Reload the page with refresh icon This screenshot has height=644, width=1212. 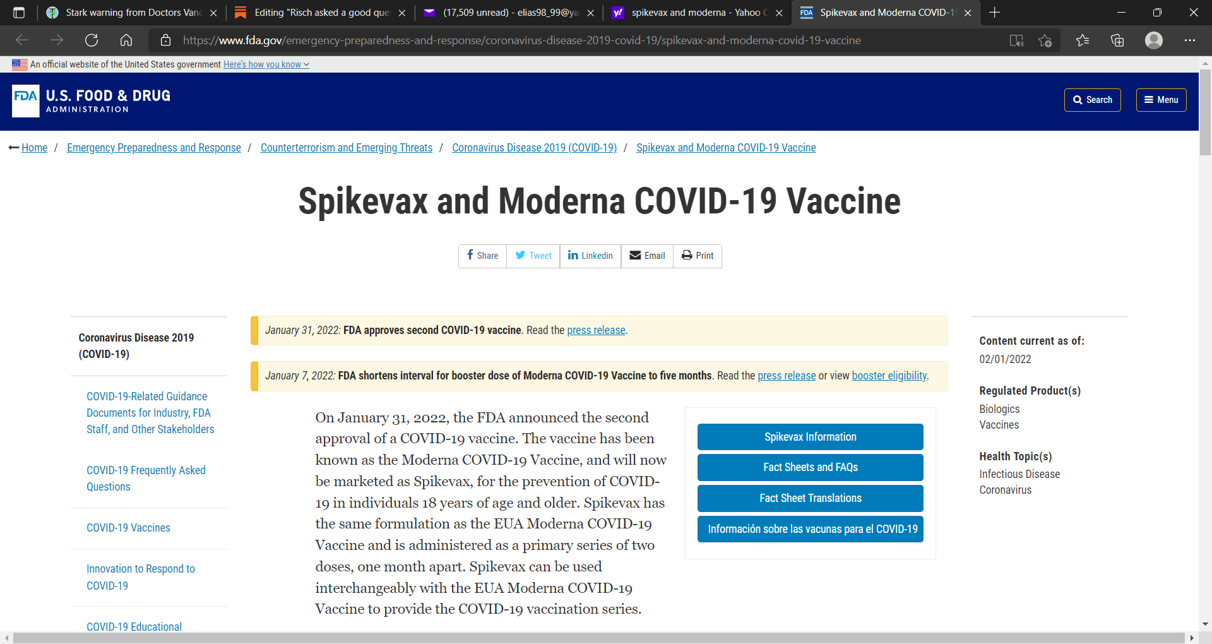[92, 40]
